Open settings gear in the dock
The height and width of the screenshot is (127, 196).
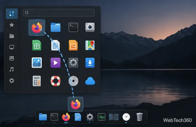pos(90,117)
